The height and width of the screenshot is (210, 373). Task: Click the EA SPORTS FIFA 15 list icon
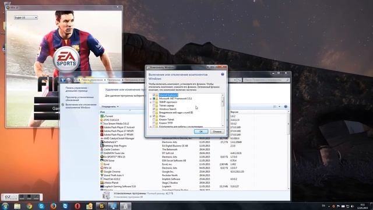pos(102,157)
